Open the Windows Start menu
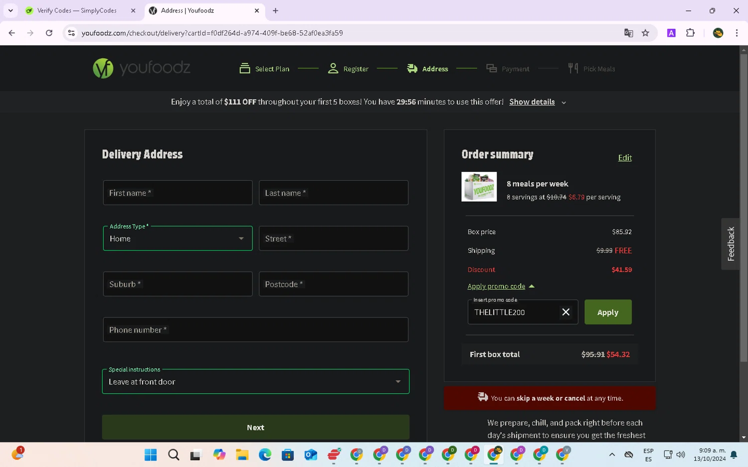 click(151, 455)
